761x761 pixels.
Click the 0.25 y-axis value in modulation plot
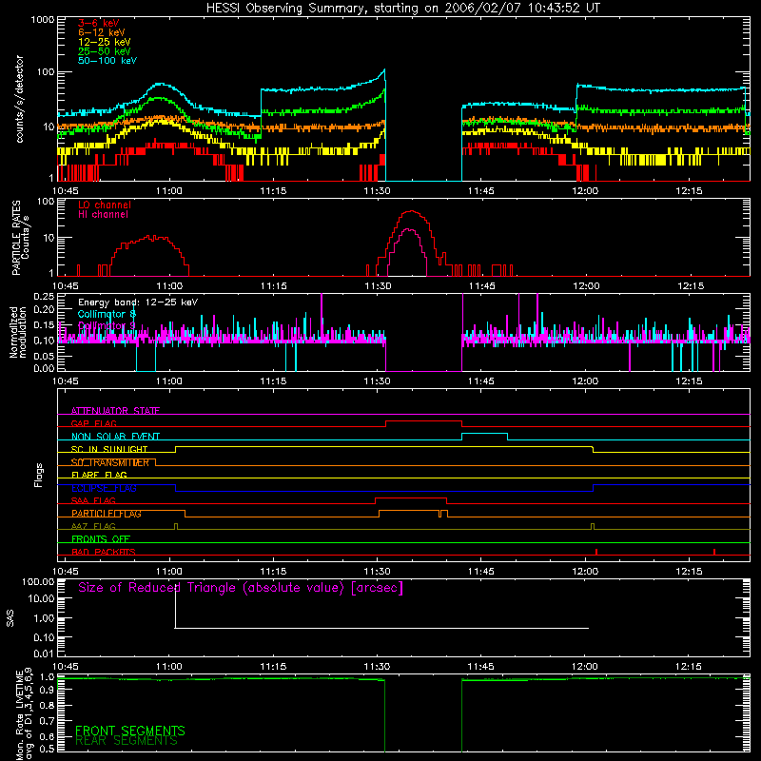(x=44, y=297)
